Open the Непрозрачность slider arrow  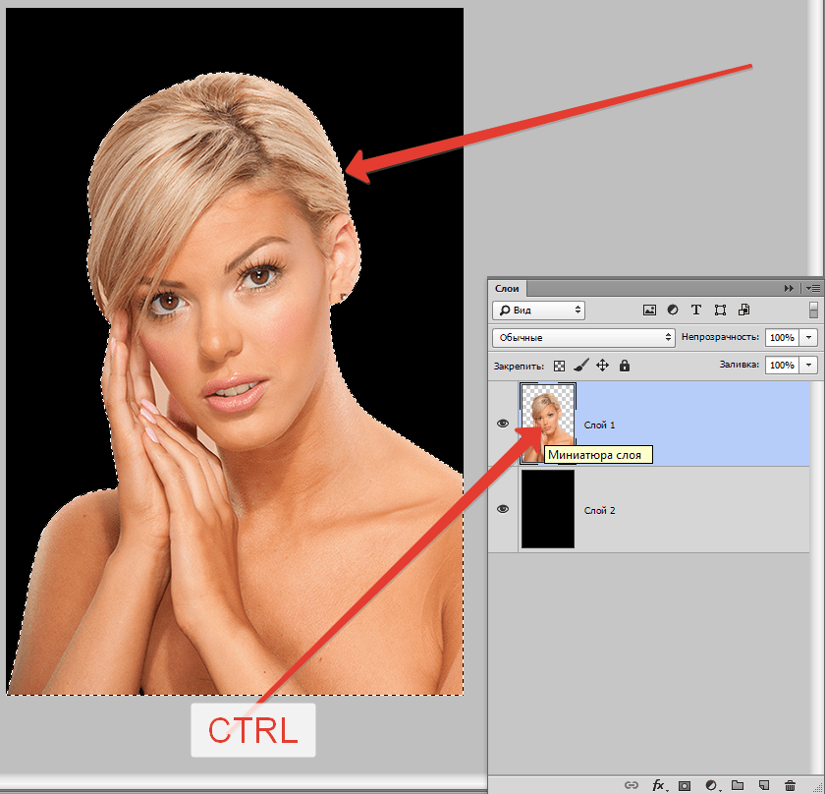tap(809, 337)
